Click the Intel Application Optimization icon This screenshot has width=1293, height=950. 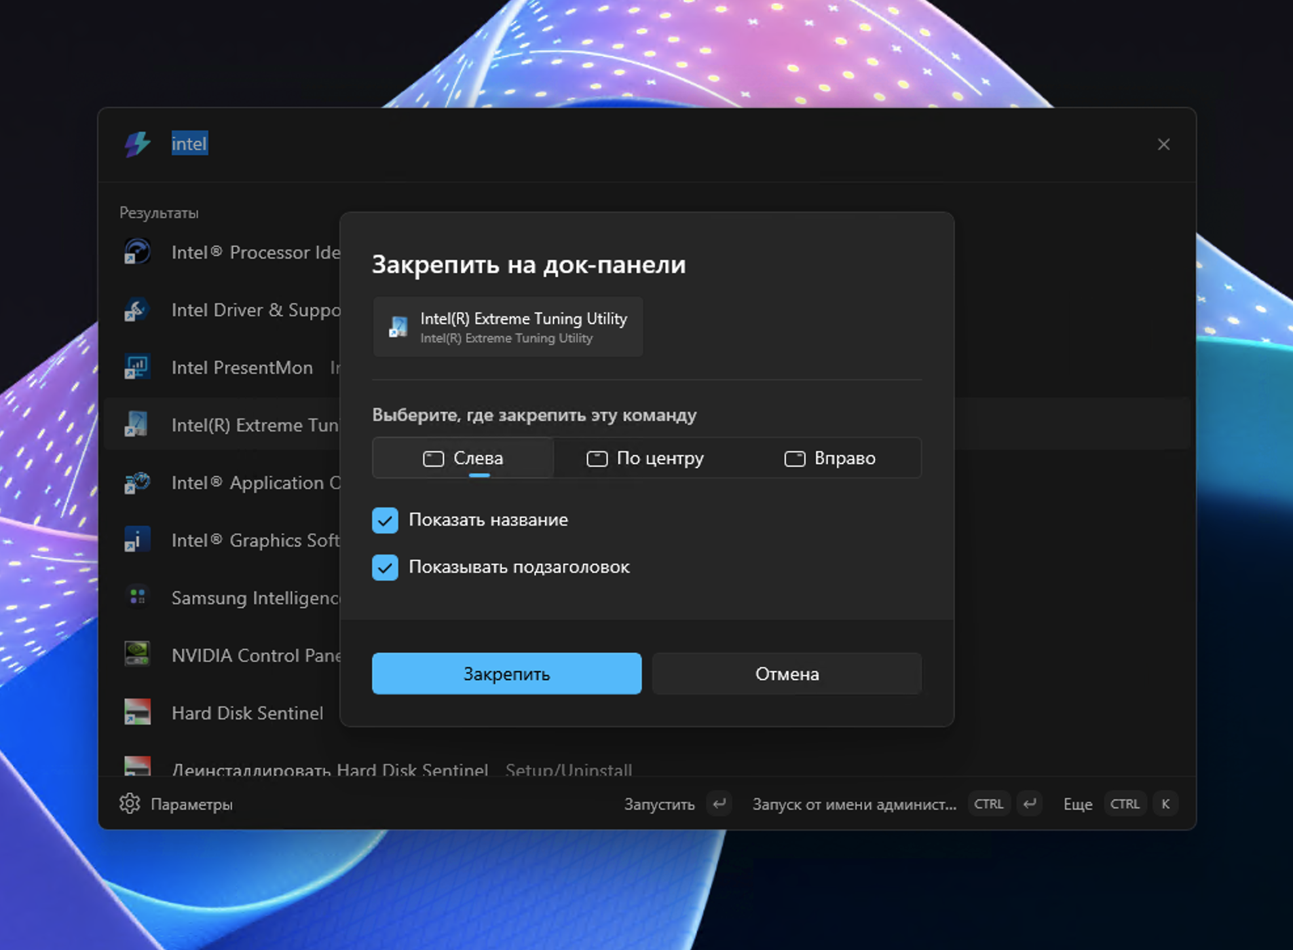pos(138,483)
